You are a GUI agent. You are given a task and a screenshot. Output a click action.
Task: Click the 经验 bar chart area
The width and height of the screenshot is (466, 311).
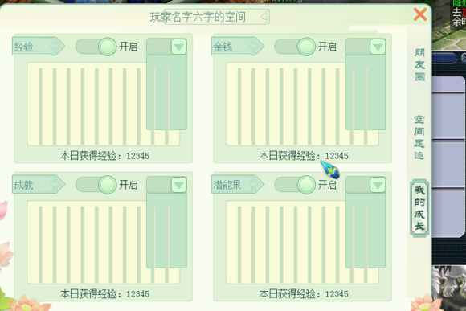(x=103, y=104)
